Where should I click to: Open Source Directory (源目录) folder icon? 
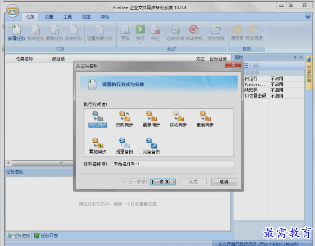[x=237, y=33]
